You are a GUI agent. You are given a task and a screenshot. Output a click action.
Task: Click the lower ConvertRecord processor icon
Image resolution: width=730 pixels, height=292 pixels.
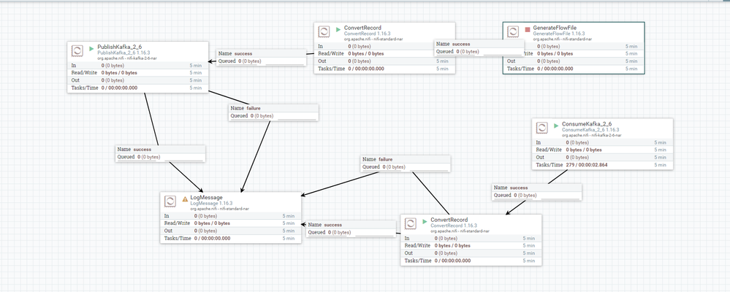(411, 223)
